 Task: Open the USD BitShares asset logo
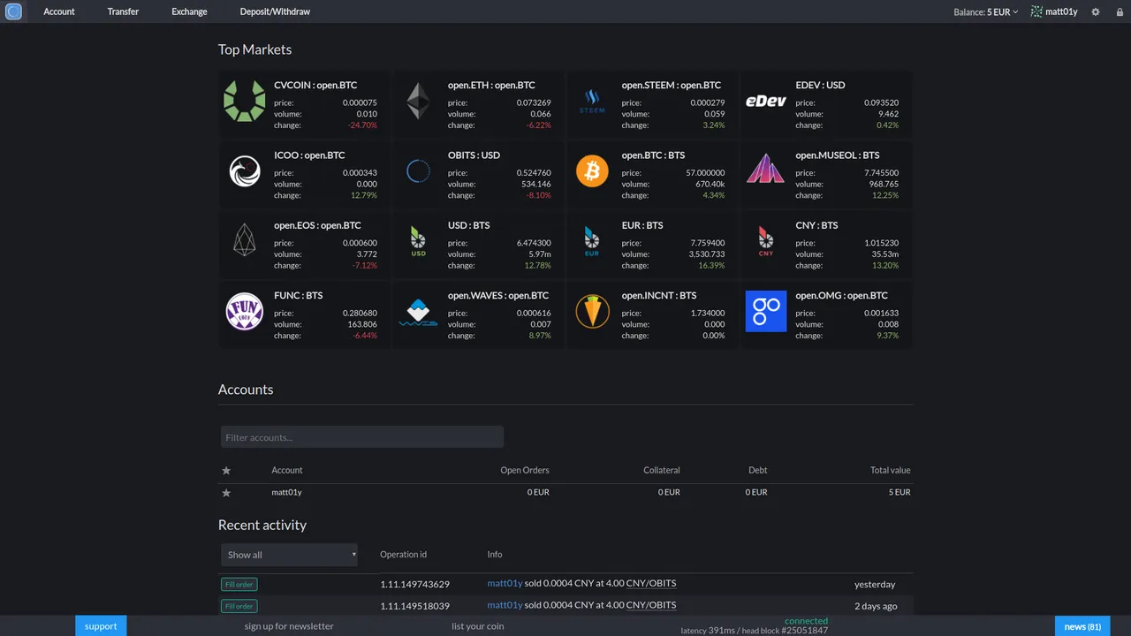coord(419,240)
